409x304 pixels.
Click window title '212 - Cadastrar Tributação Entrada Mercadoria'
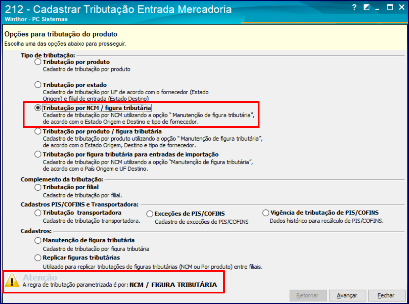119,9
